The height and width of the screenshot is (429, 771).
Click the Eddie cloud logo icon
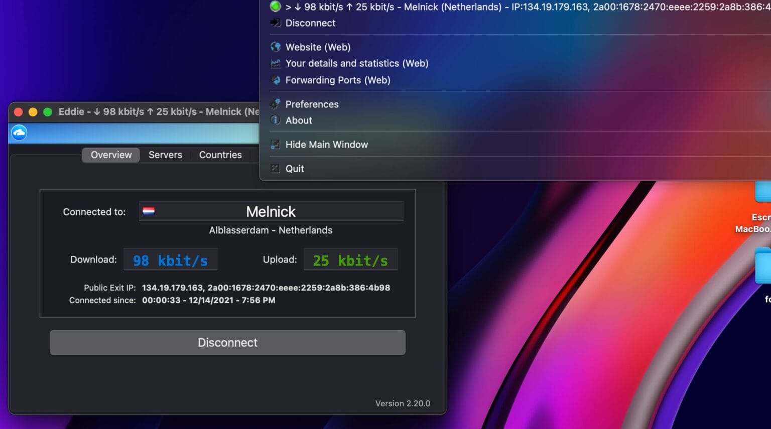(x=19, y=132)
